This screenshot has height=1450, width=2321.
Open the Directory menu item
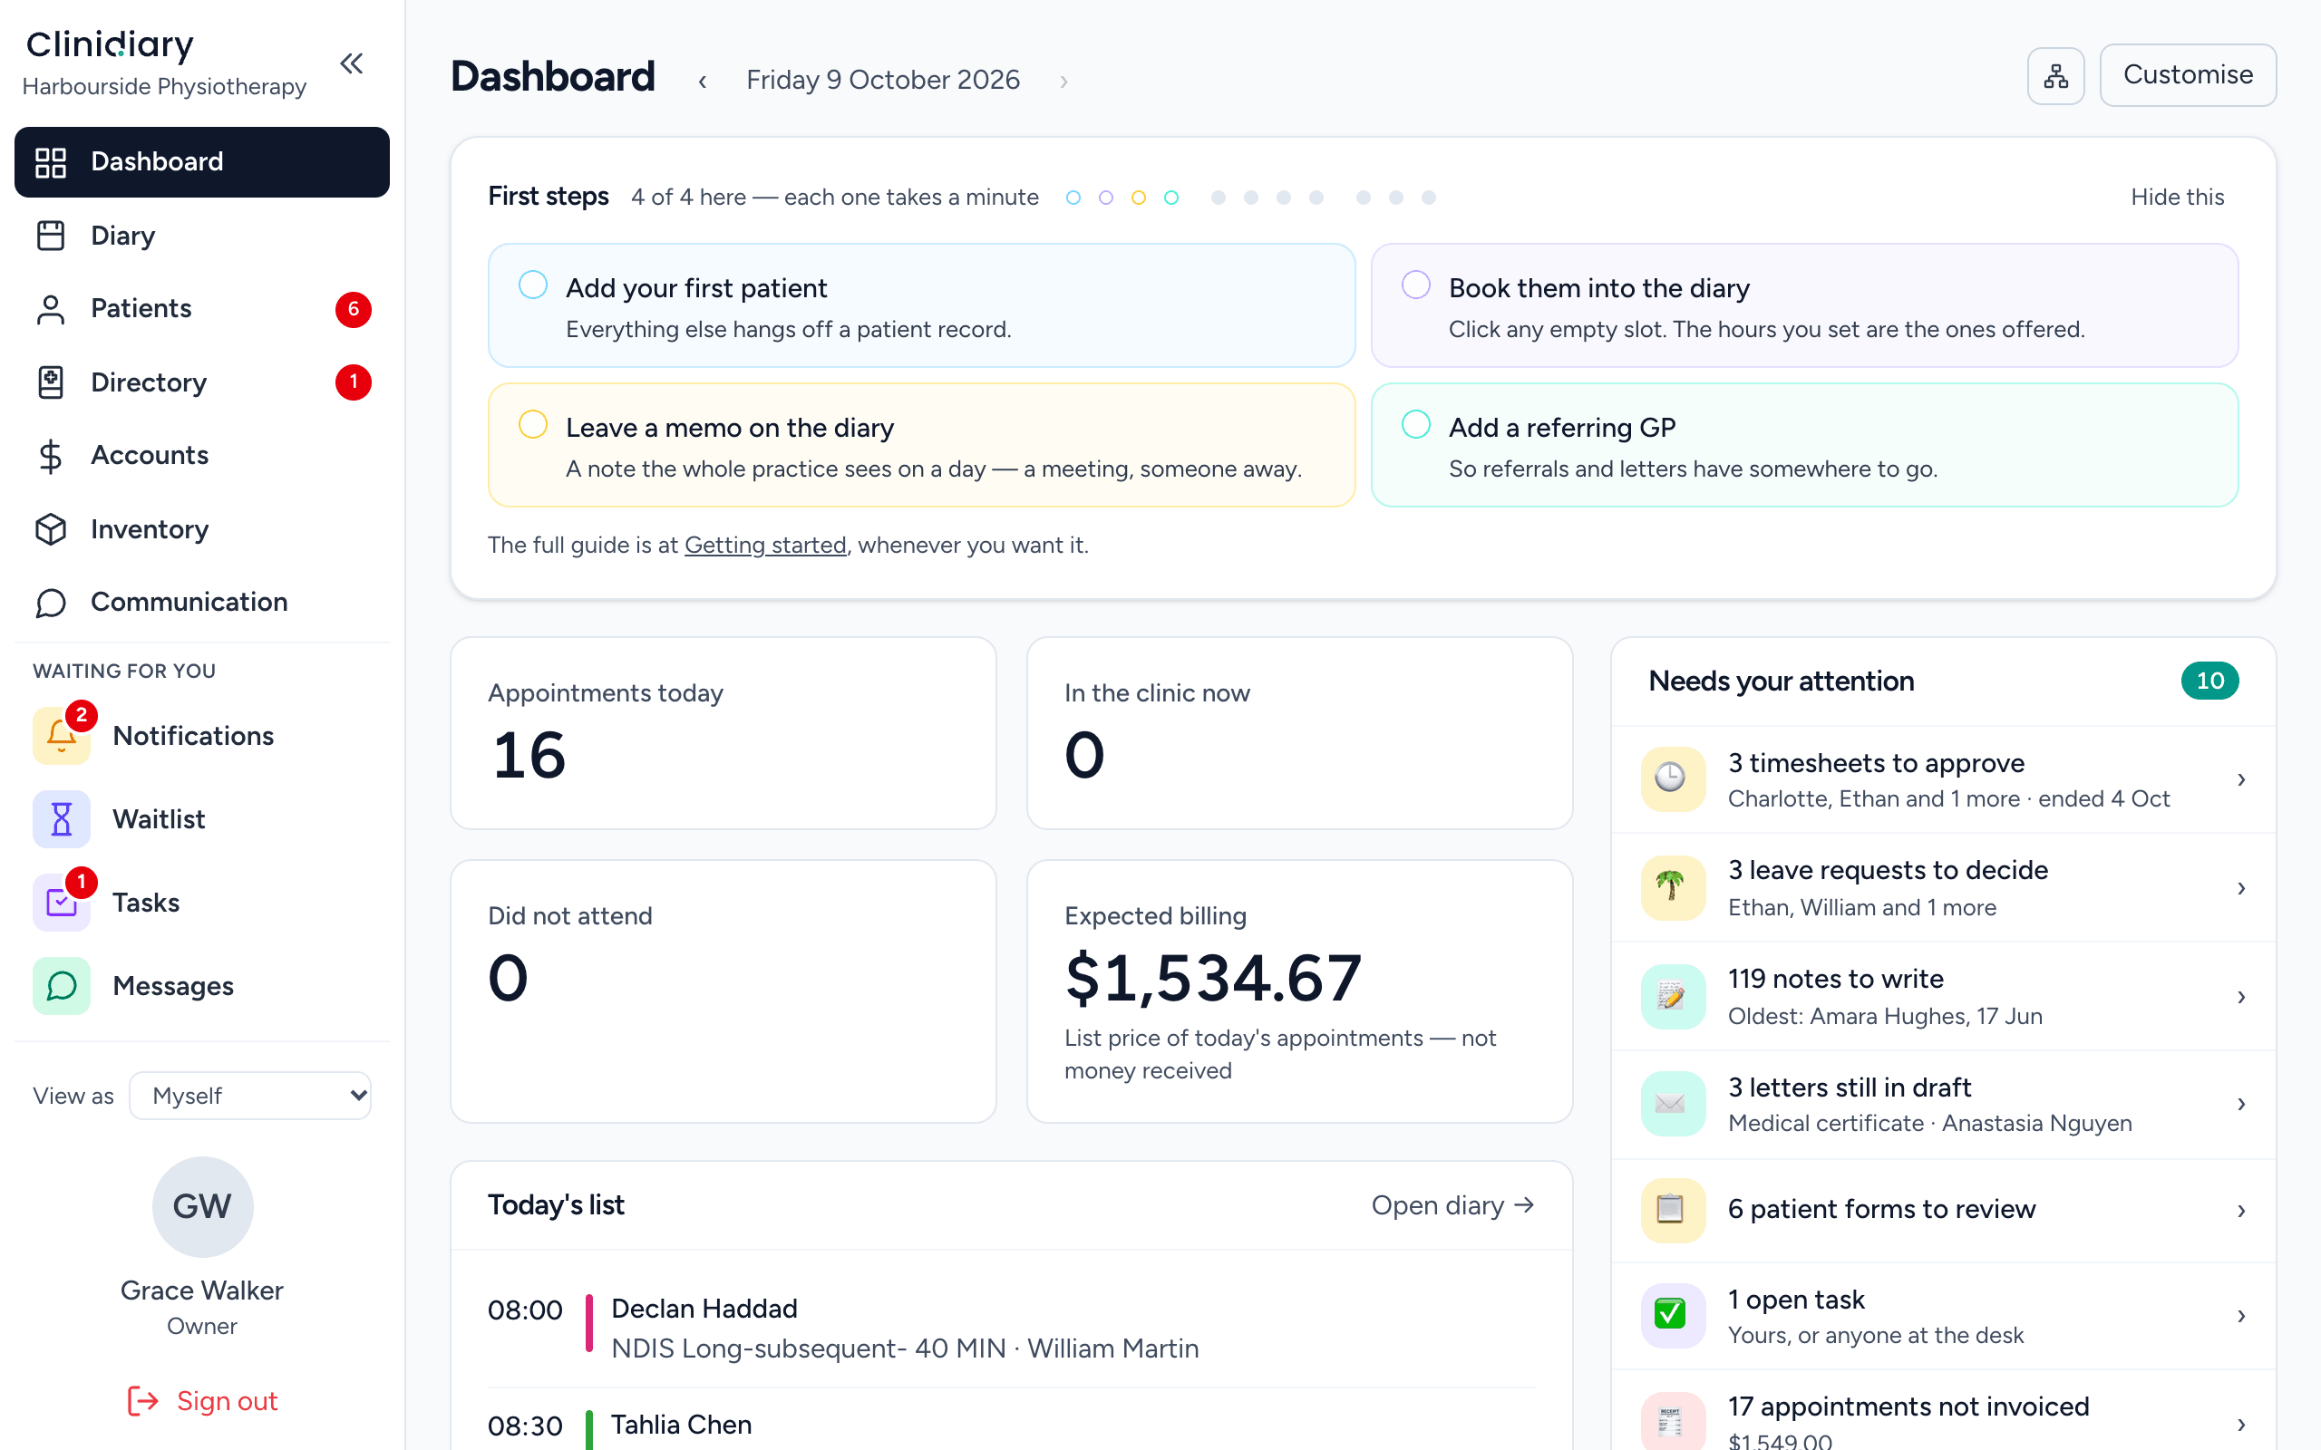click(x=202, y=382)
